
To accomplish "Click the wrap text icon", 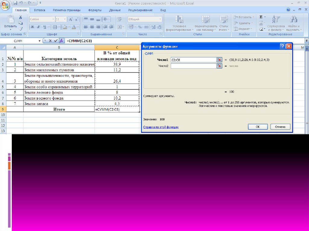I will [x=119, y=19].
